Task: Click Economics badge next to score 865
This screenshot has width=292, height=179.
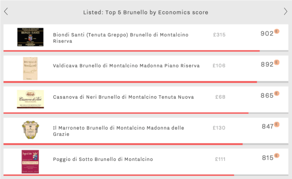Action: point(277,93)
